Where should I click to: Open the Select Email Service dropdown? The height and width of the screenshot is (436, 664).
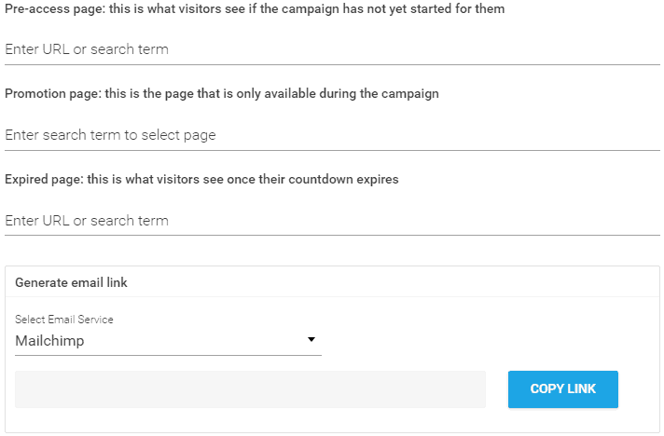[x=168, y=341]
